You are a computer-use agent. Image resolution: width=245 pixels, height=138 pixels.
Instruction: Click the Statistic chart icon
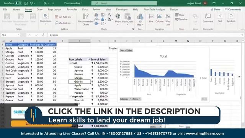[103, 19]
